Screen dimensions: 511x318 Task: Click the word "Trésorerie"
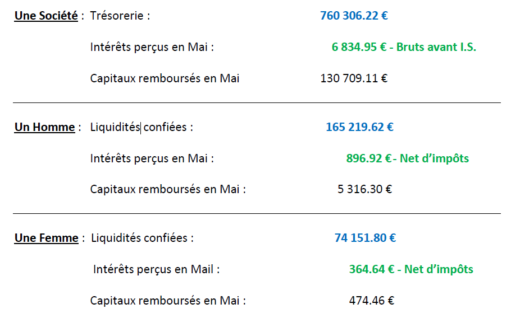117,16
